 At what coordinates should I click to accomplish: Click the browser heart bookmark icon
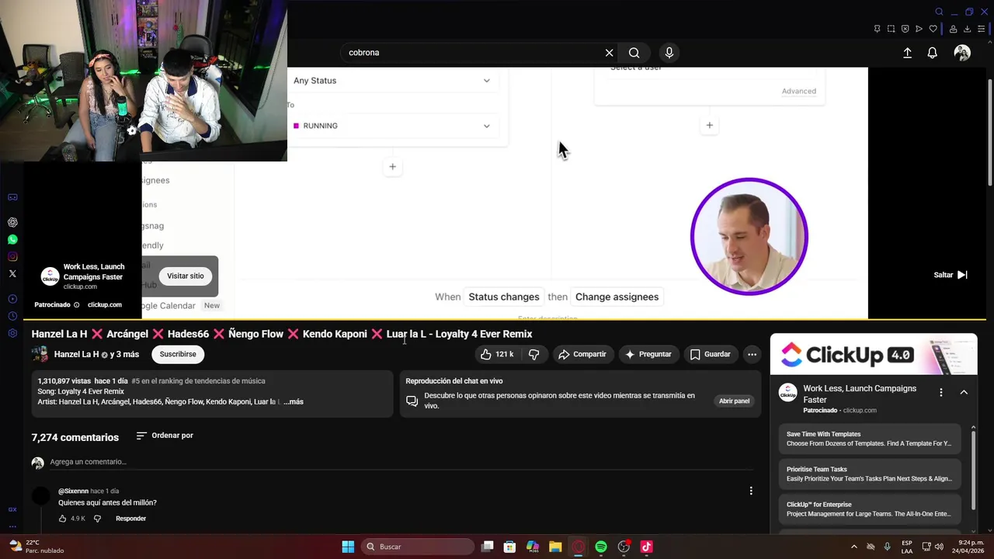933,30
